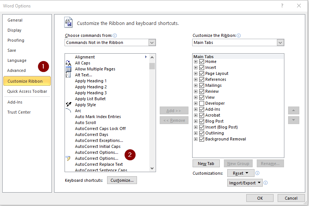Uncheck the Review checkbox

(x=202, y=91)
